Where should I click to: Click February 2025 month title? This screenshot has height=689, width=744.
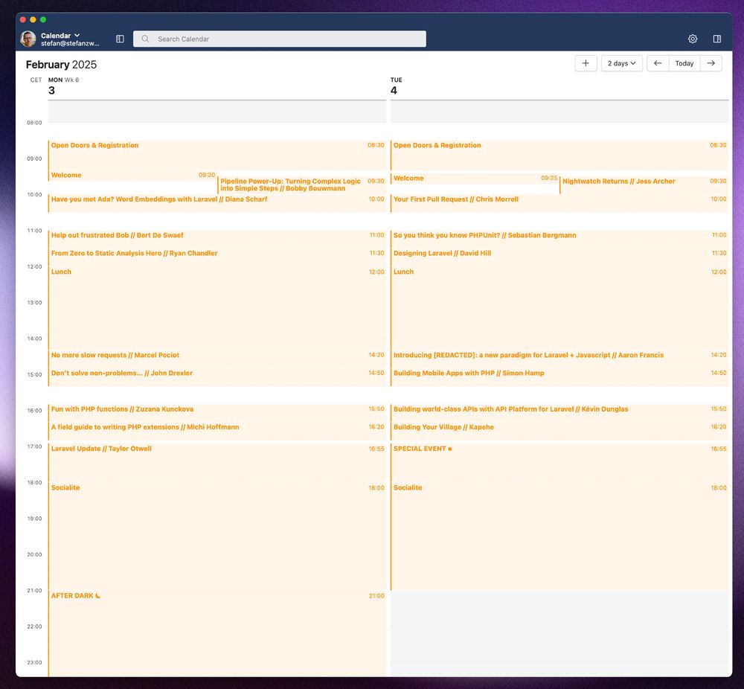click(x=61, y=65)
